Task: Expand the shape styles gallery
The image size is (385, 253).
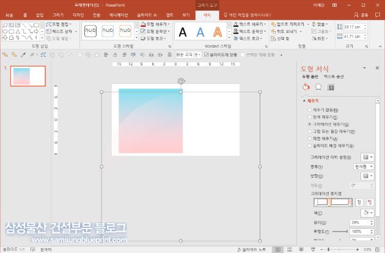Action: 136,38
